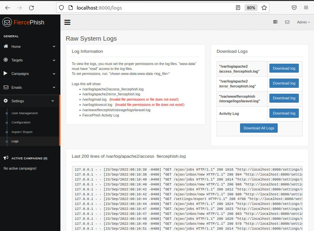The image size is (314, 231).
Task: Click the hamburger sidebar toggle icon
Action: [x=67, y=22]
